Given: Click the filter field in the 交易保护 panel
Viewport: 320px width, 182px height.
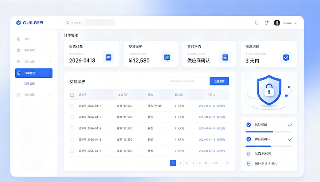Looking at the screenshot, I should coord(187,81).
